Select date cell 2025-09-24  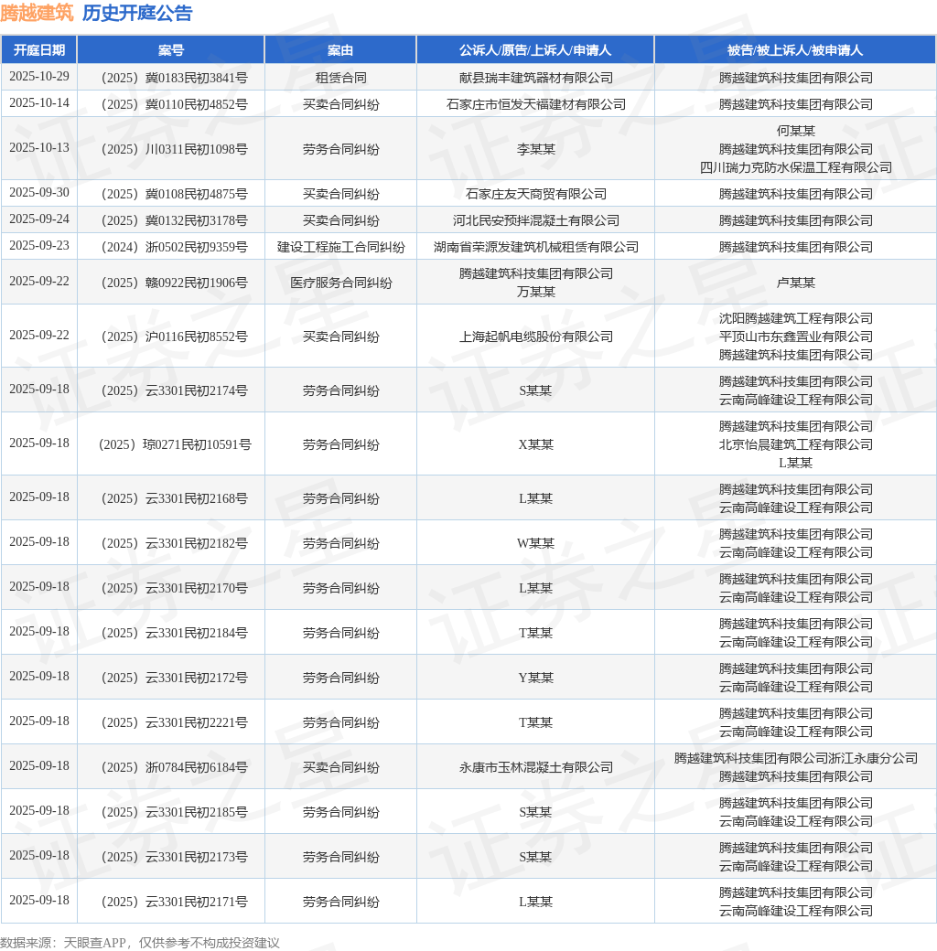point(38,219)
